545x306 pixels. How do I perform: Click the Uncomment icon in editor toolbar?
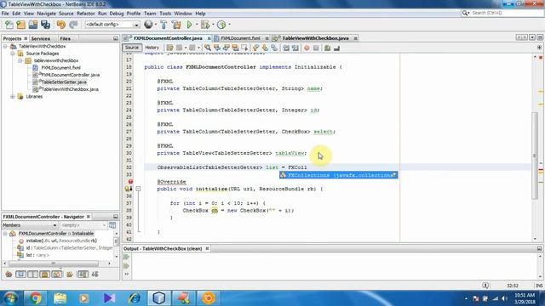click(336, 48)
